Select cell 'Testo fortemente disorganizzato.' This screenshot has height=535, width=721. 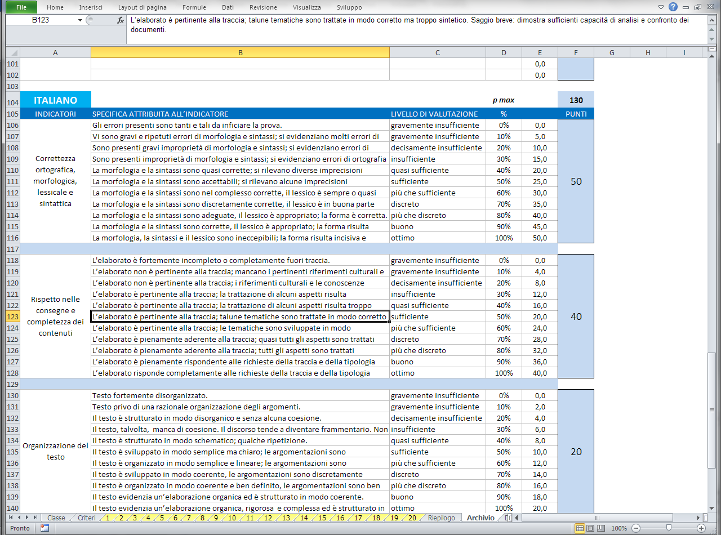click(x=240, y=395)
